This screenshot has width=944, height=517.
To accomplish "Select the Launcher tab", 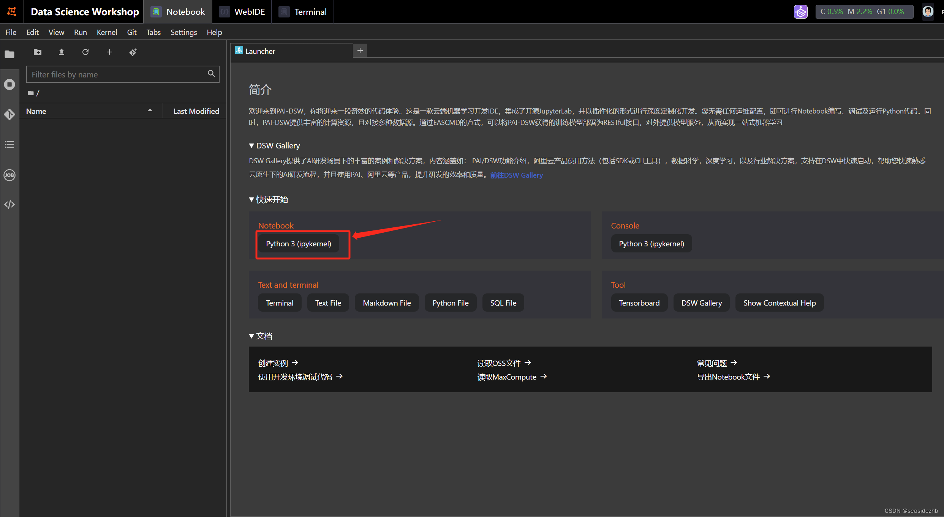I will click(x=291, y=51).
